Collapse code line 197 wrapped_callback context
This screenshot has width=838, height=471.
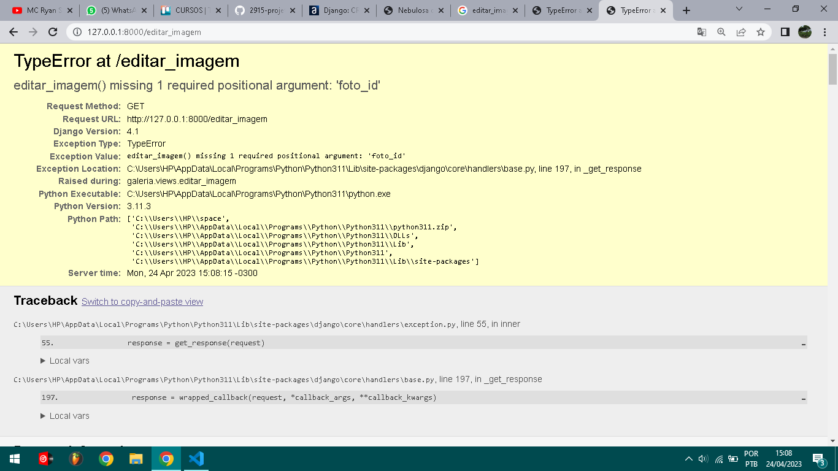point(424,397)
